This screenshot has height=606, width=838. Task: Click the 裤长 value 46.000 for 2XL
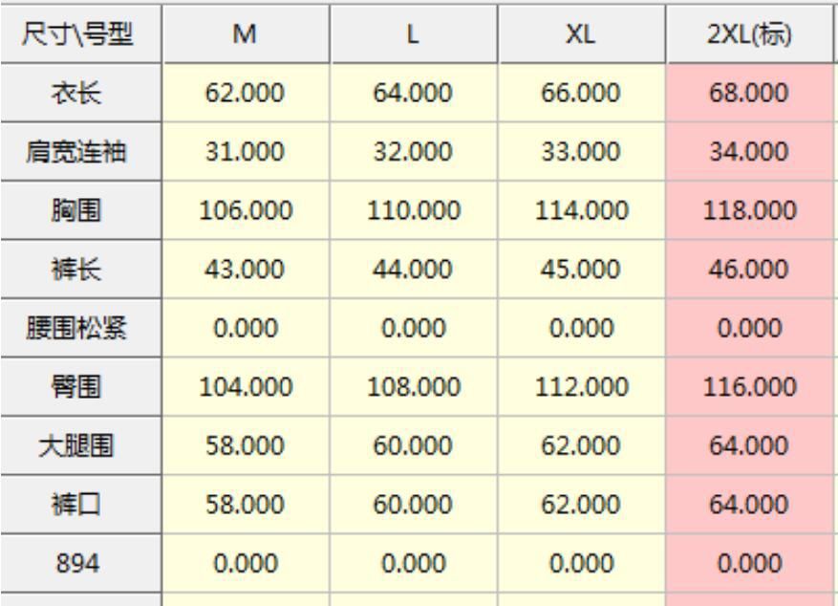tap(749, 270)
